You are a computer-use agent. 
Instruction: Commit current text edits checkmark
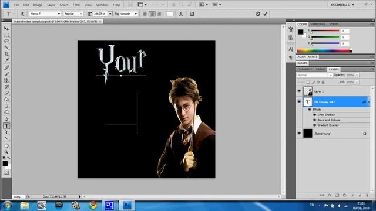266,14
